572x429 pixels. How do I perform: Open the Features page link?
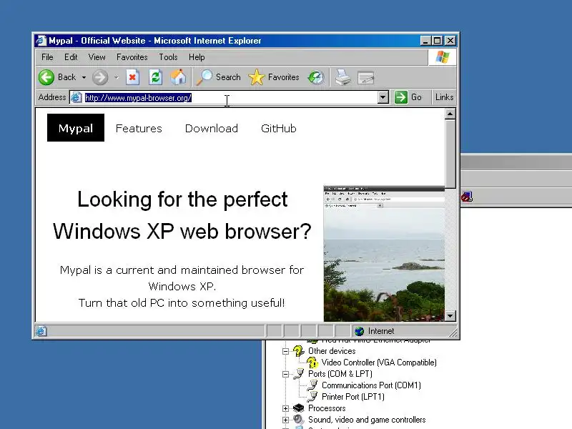pyautogui.click(x=139, y=129)
